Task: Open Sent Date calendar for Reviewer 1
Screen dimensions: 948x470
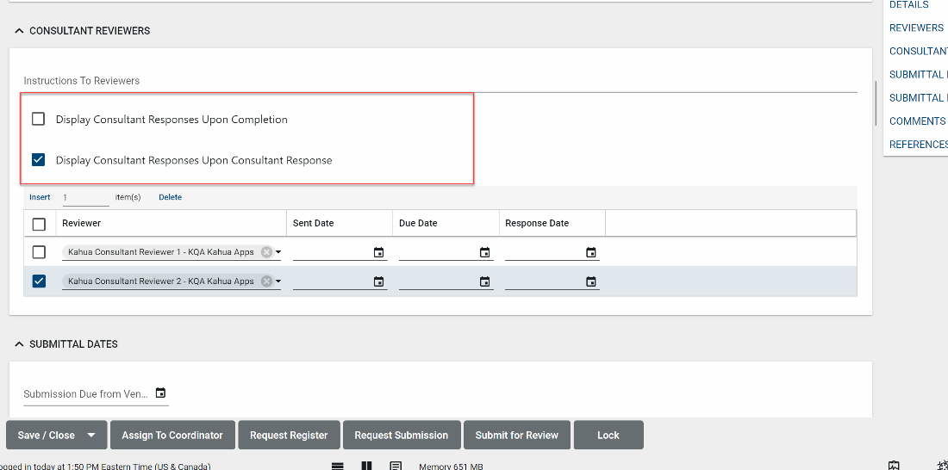Action: pos(378,252)
